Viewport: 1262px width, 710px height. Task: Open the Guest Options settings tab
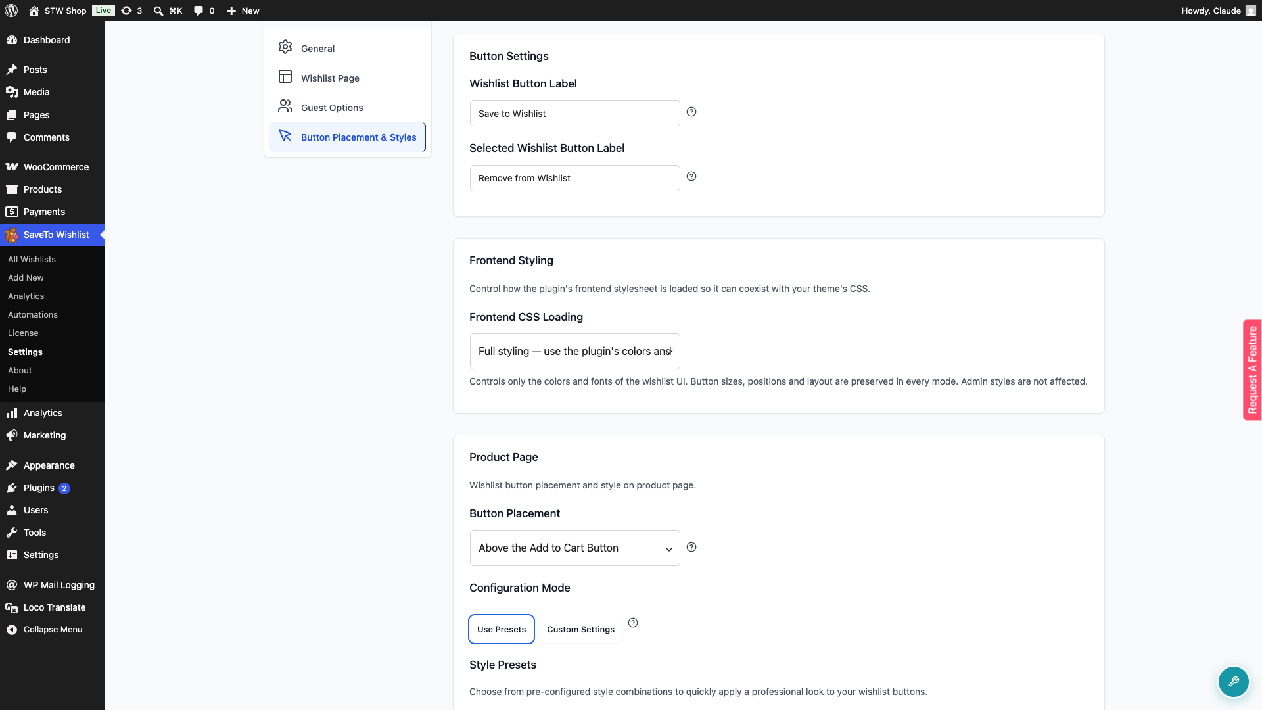(347, 107)
